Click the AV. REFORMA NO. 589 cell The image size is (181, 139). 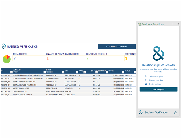click(54, 95)
